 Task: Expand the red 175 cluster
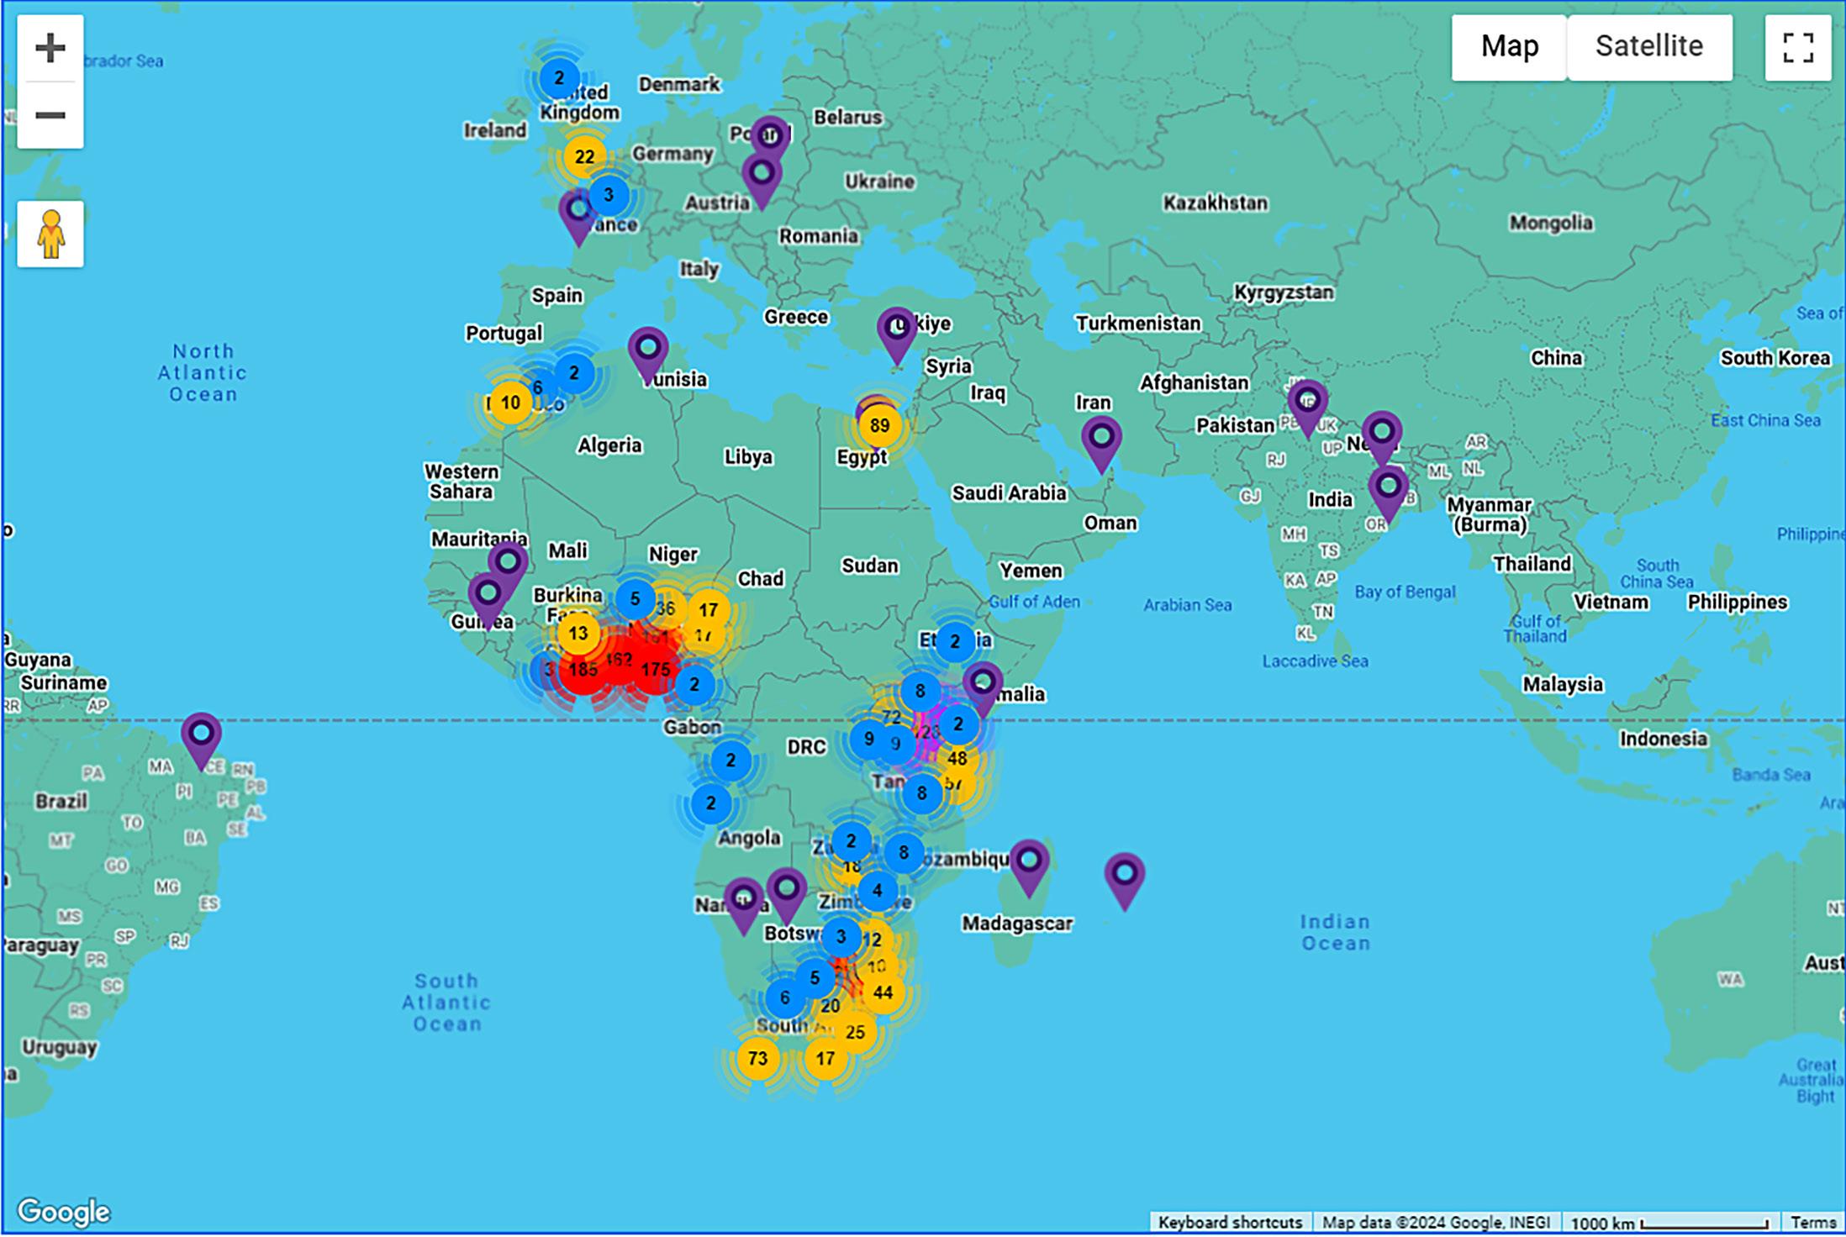[x=656, y=670]
